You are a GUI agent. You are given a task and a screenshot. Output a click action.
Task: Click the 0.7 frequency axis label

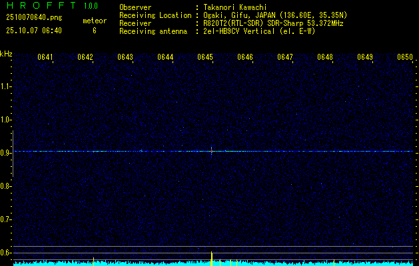(x=5, y=219)
